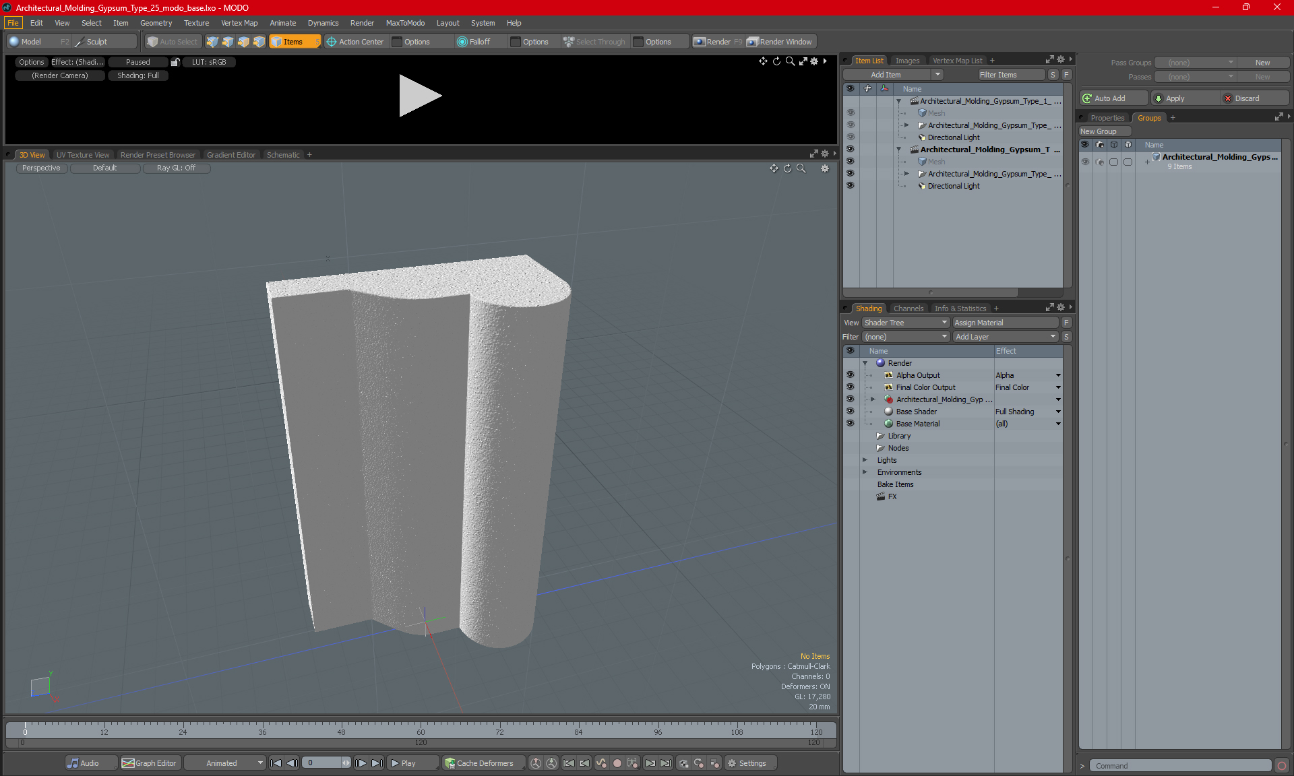Open Audio panel
Image resolution: width=1294 pixels, height=776 pixels.
(91, 763)
